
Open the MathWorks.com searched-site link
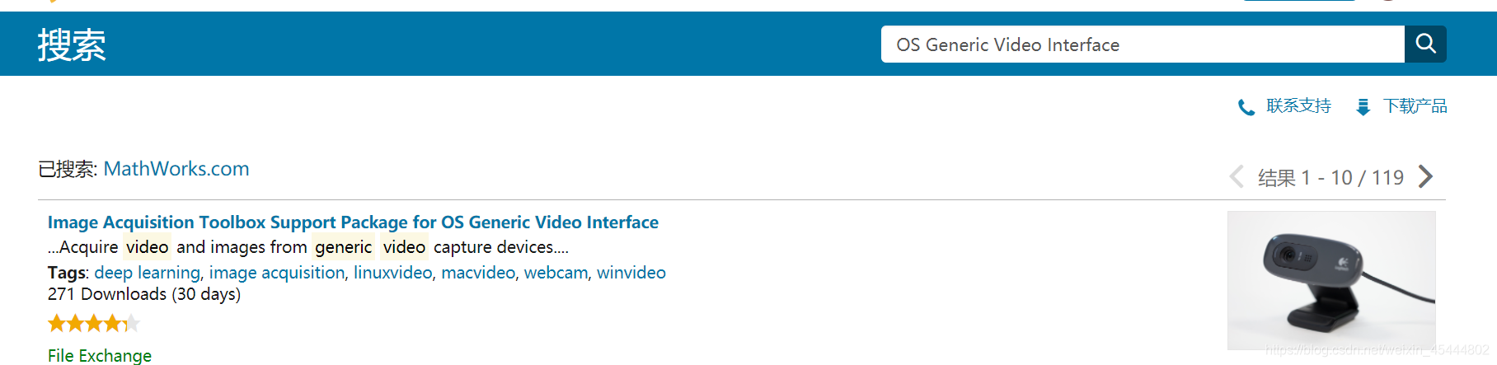click(176, 169)
